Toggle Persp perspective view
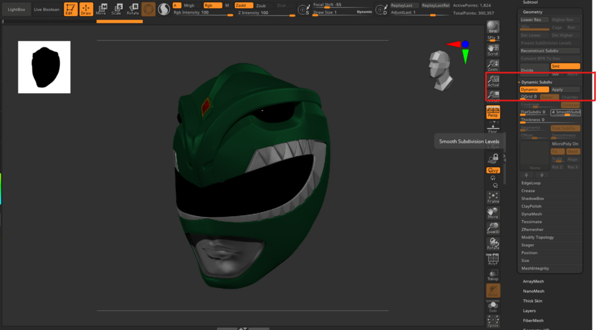The image size is (596, 330). [x=493, y=111]
